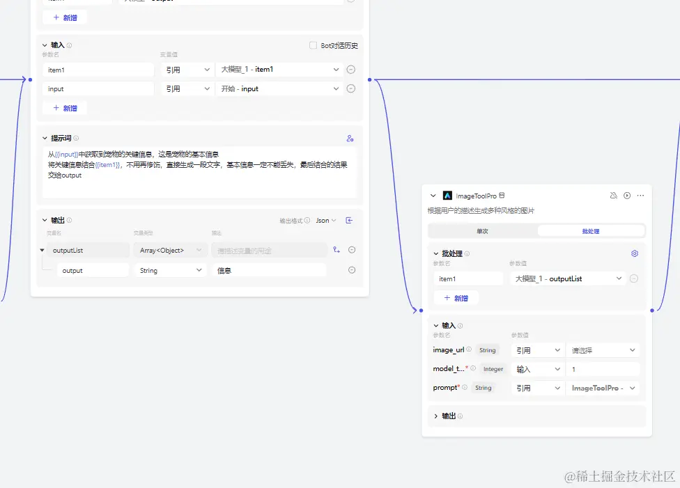Click 新增 at top of LLM node
Image resolution: width=680 pixels, height=488 pixels.
pyautogui.click(x=65, y=17)
